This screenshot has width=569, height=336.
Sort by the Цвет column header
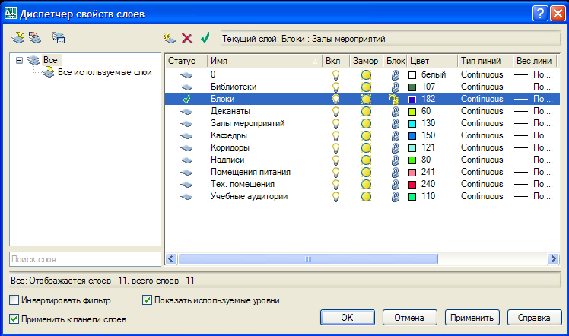[432, 61]
